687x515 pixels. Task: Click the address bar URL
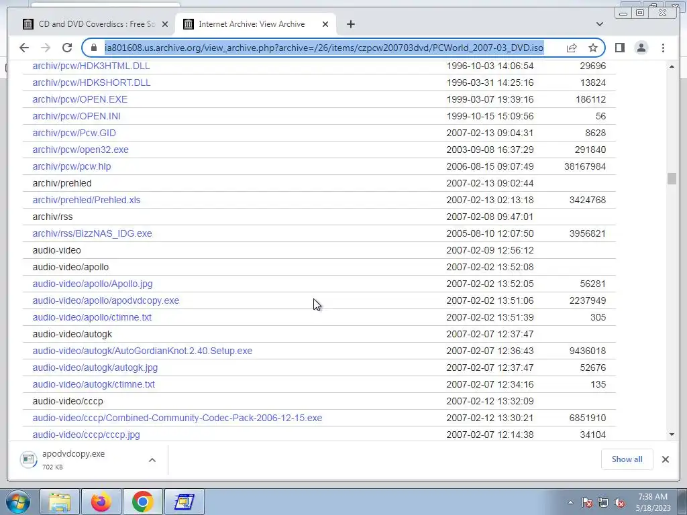coord(324,48)
